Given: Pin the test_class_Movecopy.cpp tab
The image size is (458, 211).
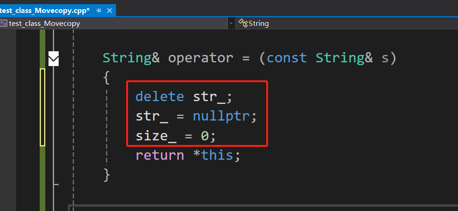Looking at the screenshot, I should click(99, 11).
